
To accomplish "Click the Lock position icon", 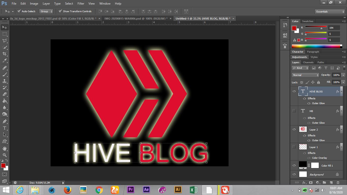I will (313, 82).
